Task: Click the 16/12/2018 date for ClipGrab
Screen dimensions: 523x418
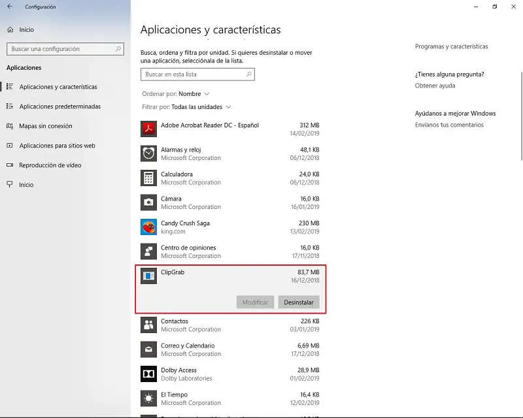Action: click(305, 280)
